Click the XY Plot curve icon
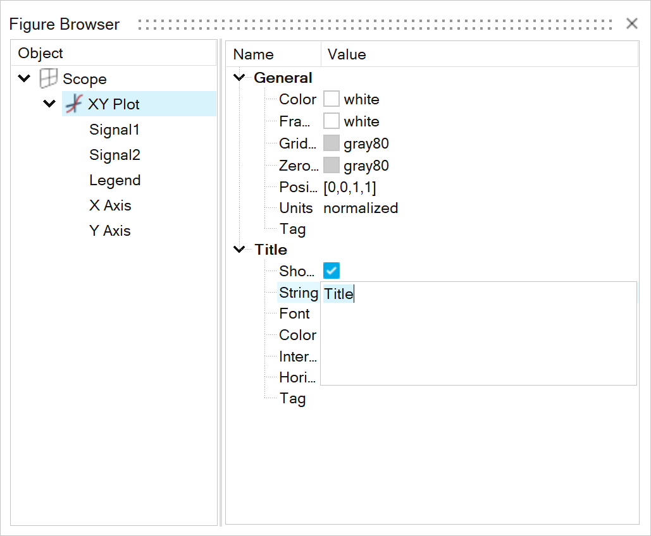Viewport: 651px width, 536px height. pos(75,104)
